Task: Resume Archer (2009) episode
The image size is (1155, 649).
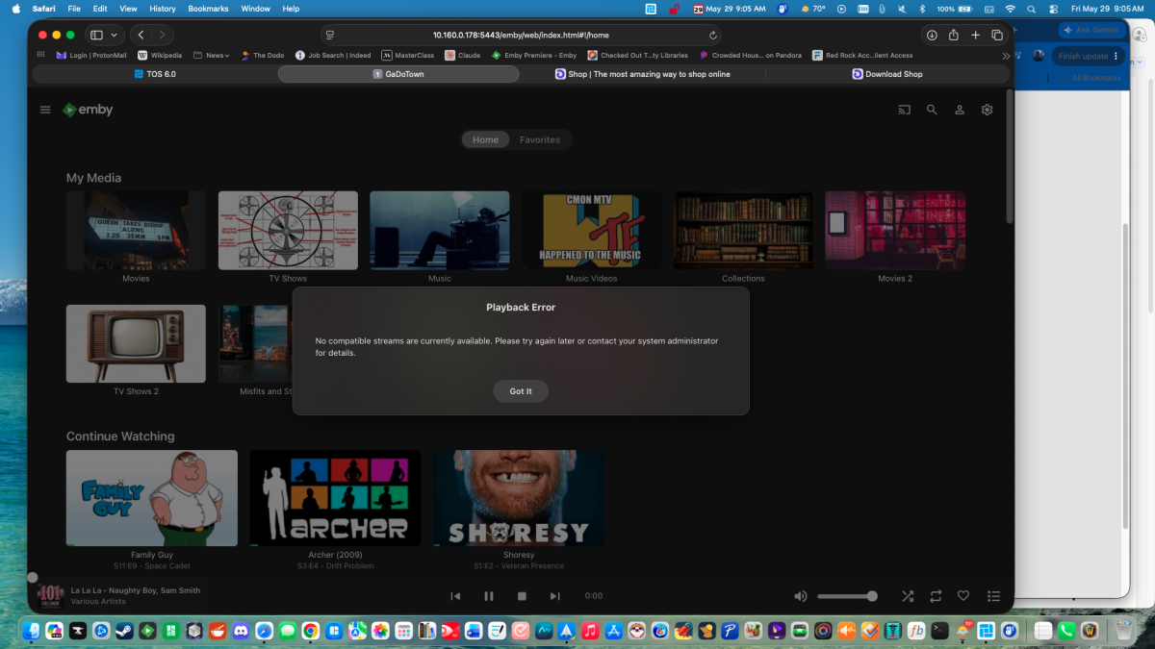Action: 335,498
